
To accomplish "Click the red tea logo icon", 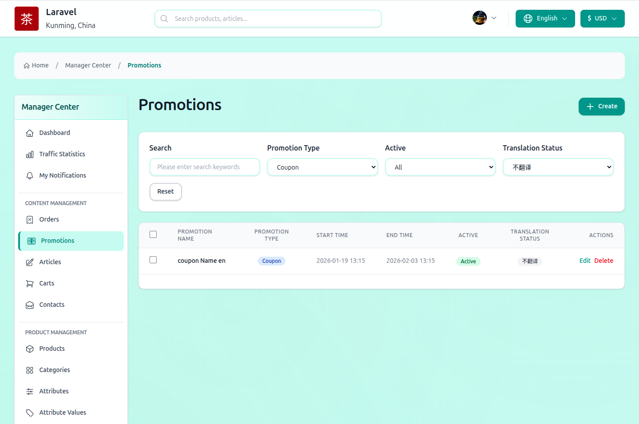I will [x=27, y=19].
